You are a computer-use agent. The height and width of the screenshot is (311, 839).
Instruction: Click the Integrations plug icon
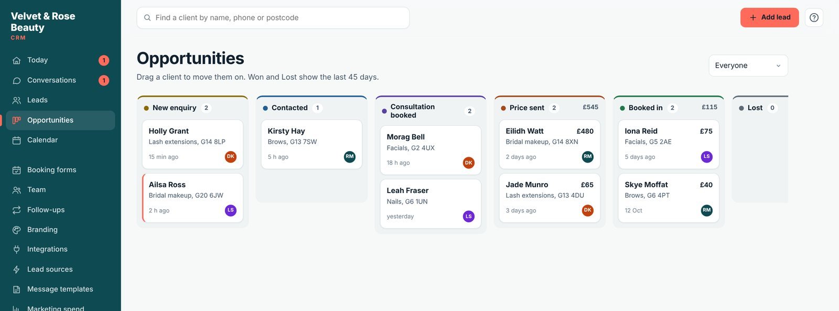tap(17, 249)
